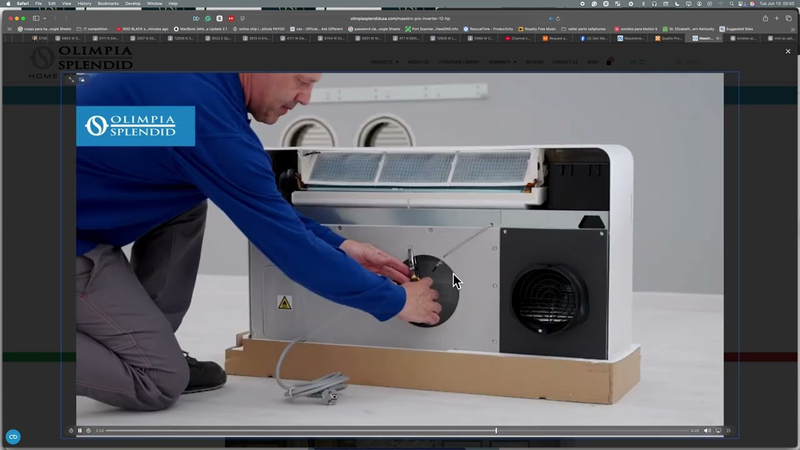The width and height of the screenshot is (800, 450).
Task: Seek the video using the progress scrubber
Action: (496, 431)
